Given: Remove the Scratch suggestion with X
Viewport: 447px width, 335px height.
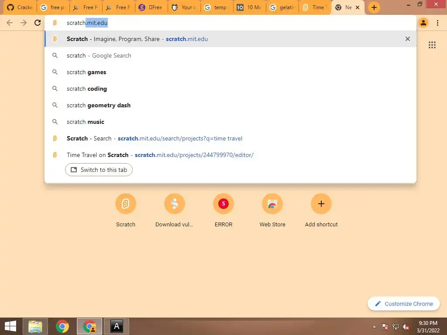Looking at the screenshot, I should (408, 39).
